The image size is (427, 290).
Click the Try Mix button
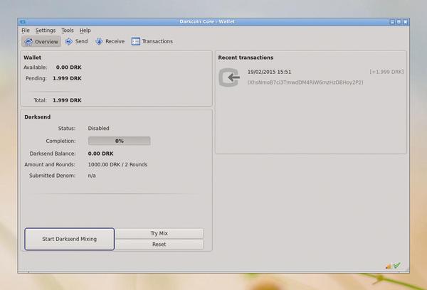159,233
